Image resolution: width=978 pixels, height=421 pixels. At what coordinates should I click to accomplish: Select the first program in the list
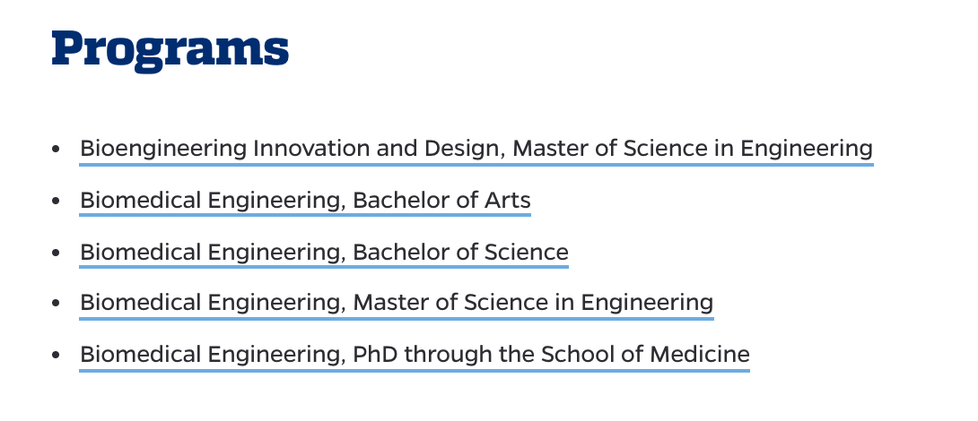[x=476, y=149]
